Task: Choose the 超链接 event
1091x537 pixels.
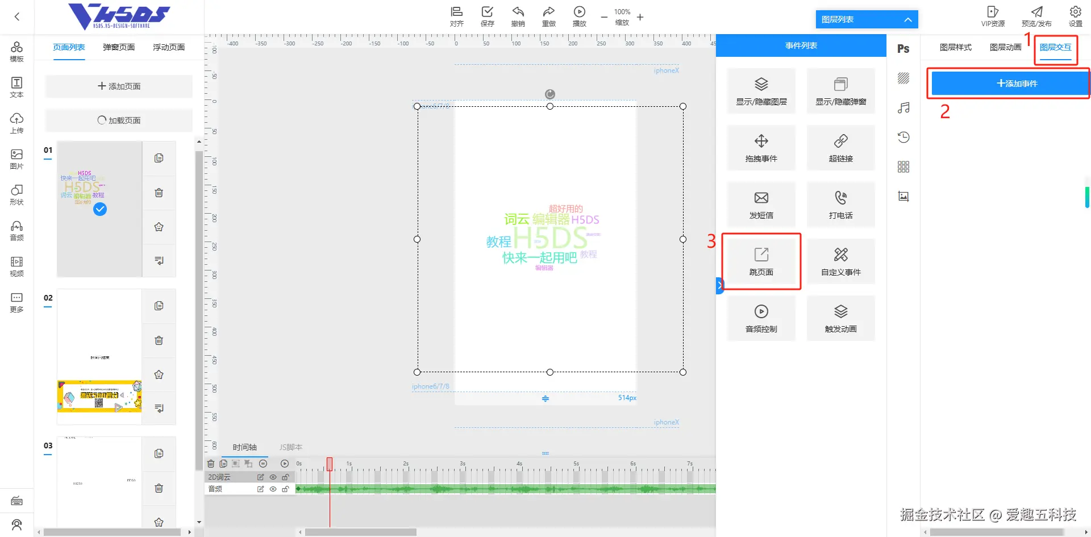Action: (841, 148)
